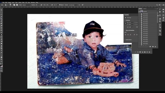The height and width of the screenshot is (93, 165).
Task: Open the Layer menu
Action: pos(13,2)
